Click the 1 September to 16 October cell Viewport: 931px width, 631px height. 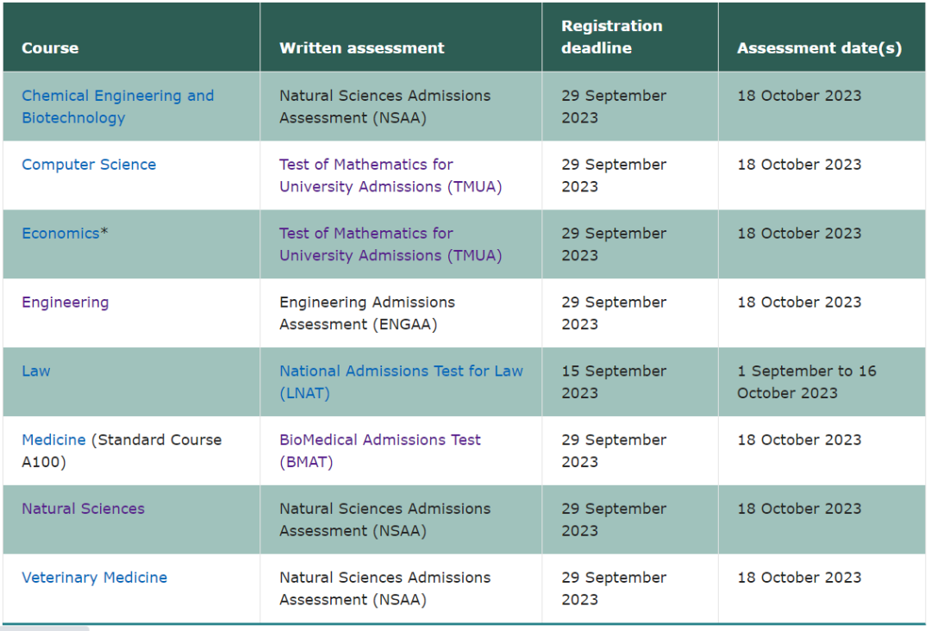pyautogui.click(x=806, y=382)
